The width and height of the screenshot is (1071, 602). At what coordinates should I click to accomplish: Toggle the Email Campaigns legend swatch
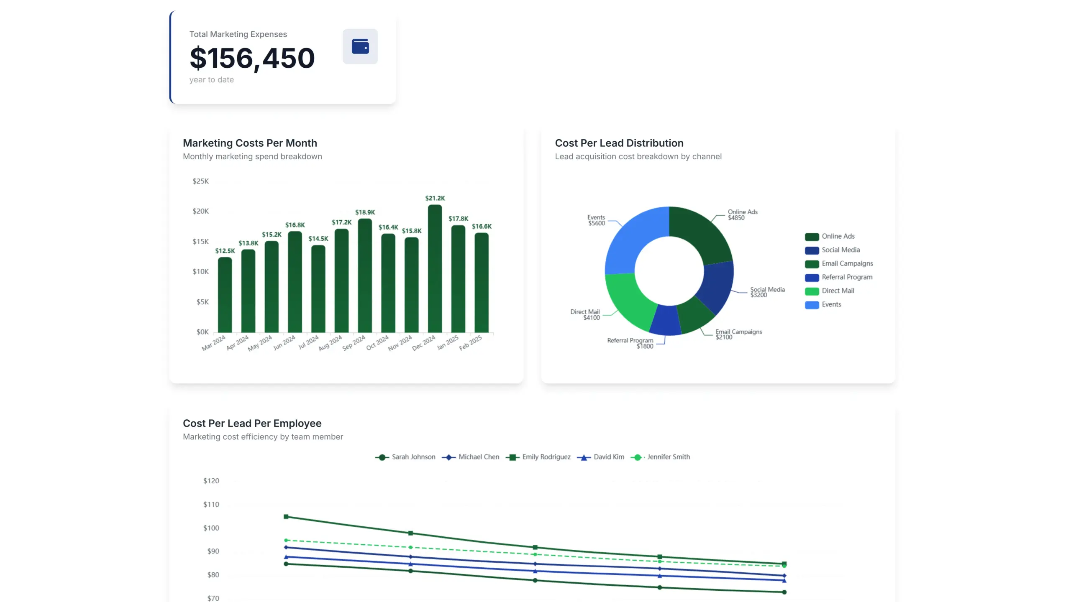(x=812, y=264)
